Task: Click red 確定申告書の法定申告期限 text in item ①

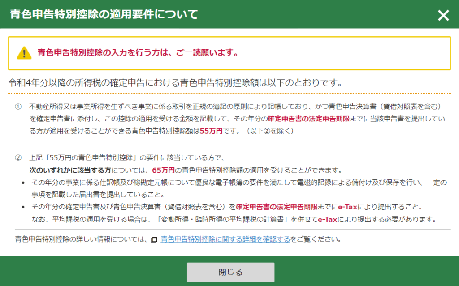Action: coord(312,119)
